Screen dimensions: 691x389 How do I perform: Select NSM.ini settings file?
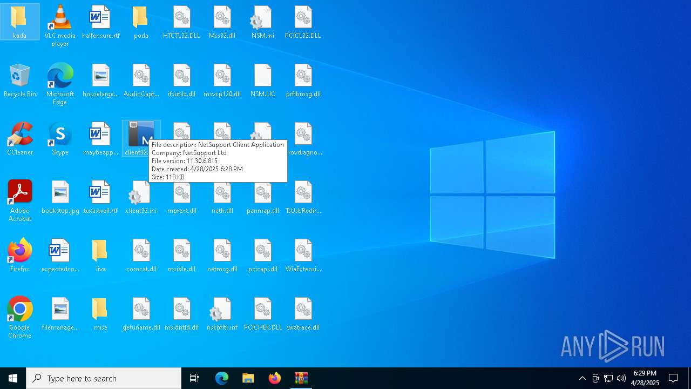(x=262, y=22)
